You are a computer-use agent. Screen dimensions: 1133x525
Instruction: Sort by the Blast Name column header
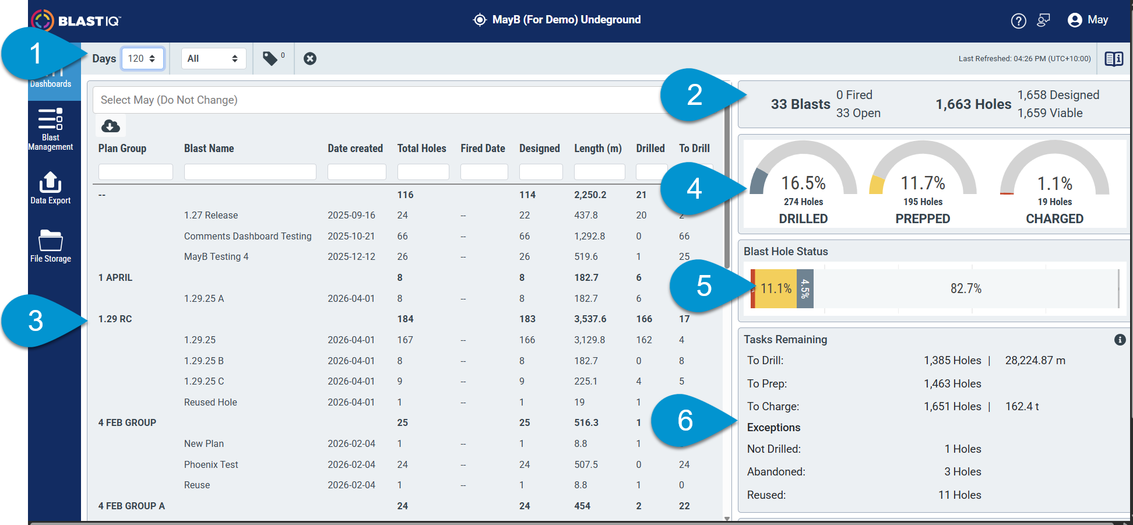tap(209, 149)
